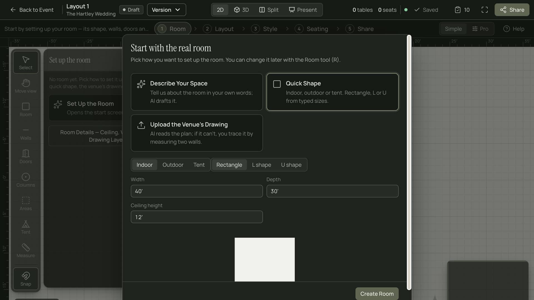Switch to Split view
Screen dimensions: 534x300
pyautogui.click(x=269, y=10)
